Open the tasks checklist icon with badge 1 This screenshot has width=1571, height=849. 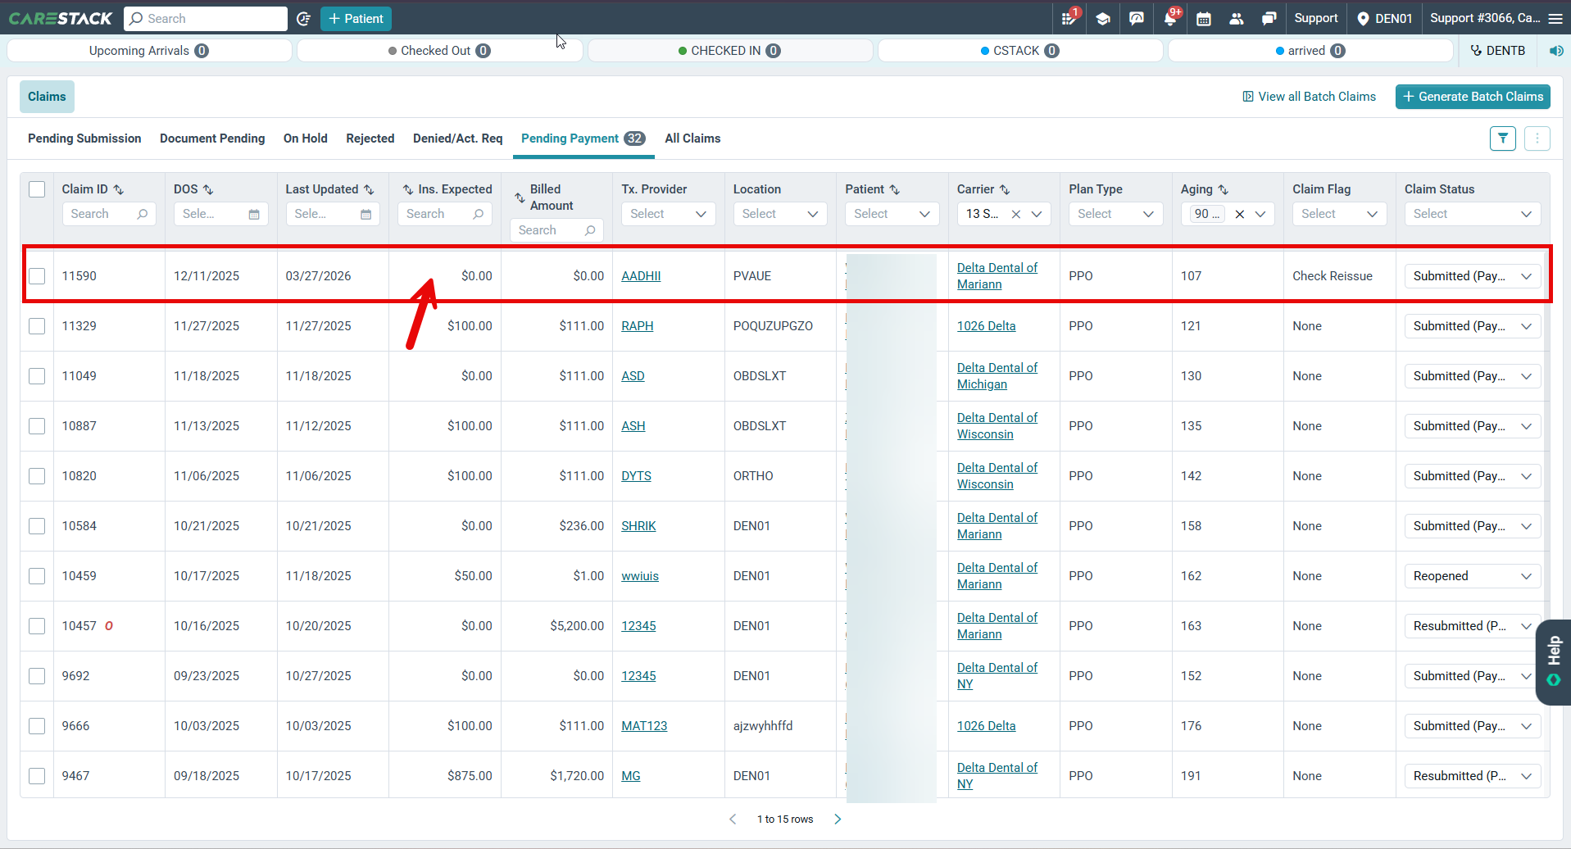tap(1069, 18)
